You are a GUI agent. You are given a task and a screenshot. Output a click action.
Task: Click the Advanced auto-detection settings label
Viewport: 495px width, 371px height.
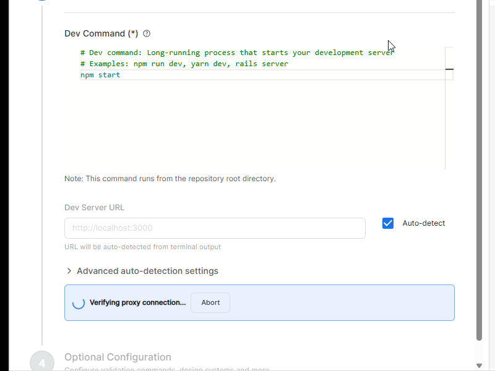(147, 271)
